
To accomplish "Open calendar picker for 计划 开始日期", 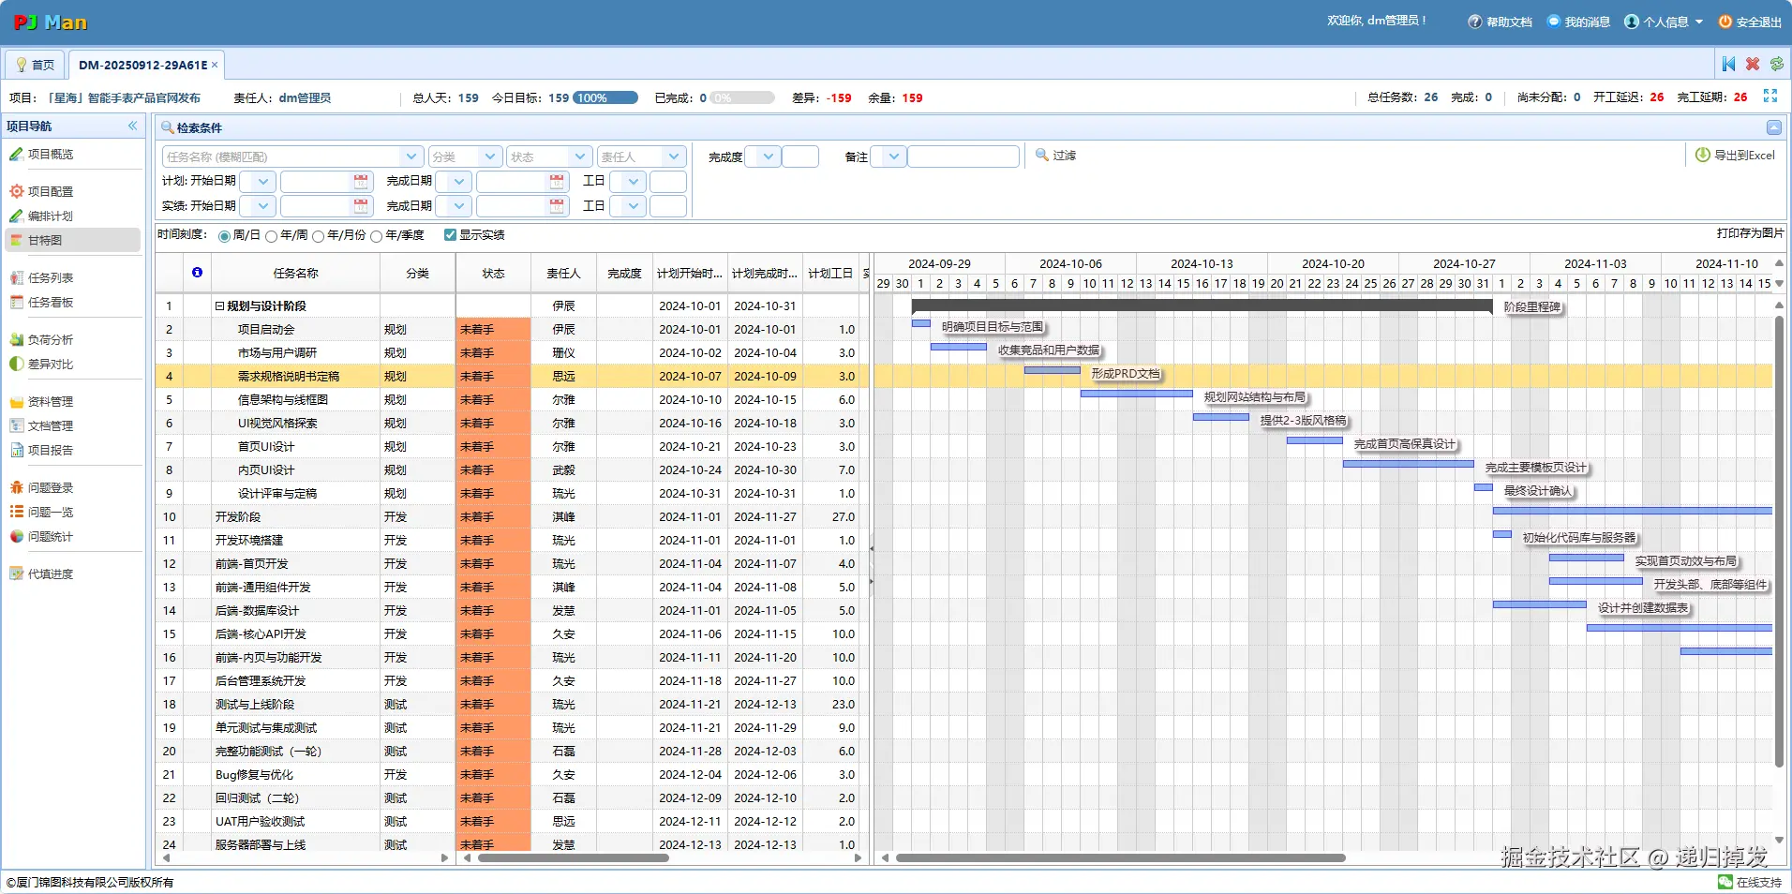I will tap(361, 181).
